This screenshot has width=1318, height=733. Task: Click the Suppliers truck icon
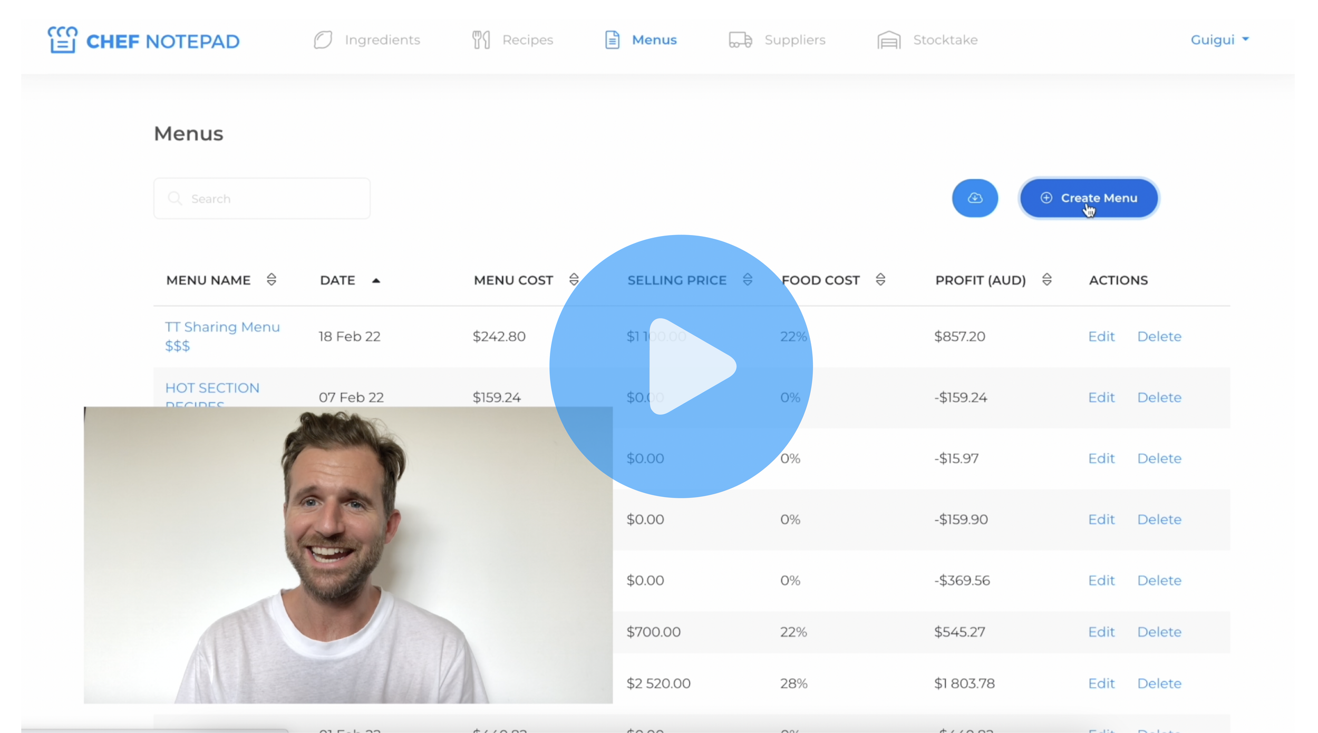coord(740,40)
